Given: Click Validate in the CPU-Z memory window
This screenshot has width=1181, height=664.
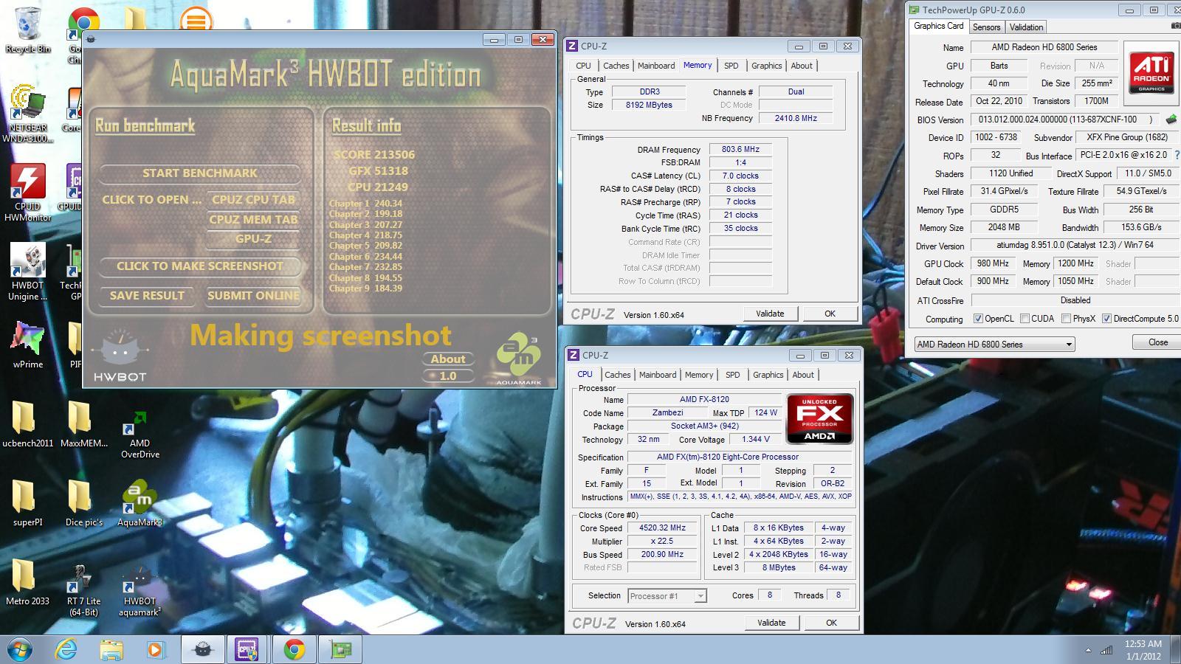Looking at the screenshot, I should [x=770, y=314].
